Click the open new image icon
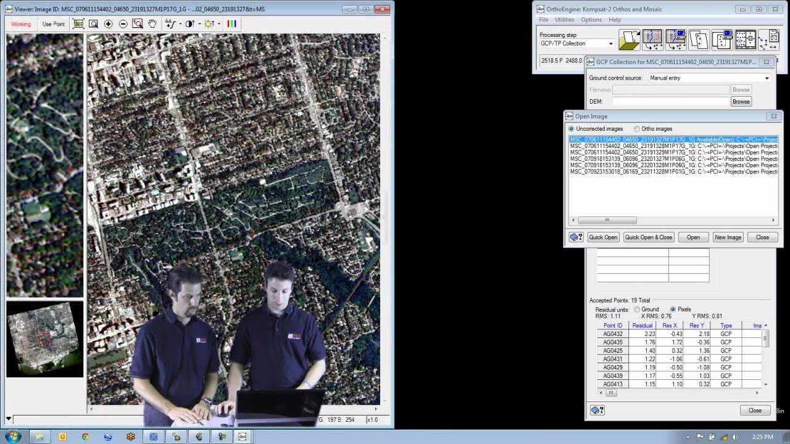This screenshot has width=790, height=444. pyautogui.click(x=630, y=40)
